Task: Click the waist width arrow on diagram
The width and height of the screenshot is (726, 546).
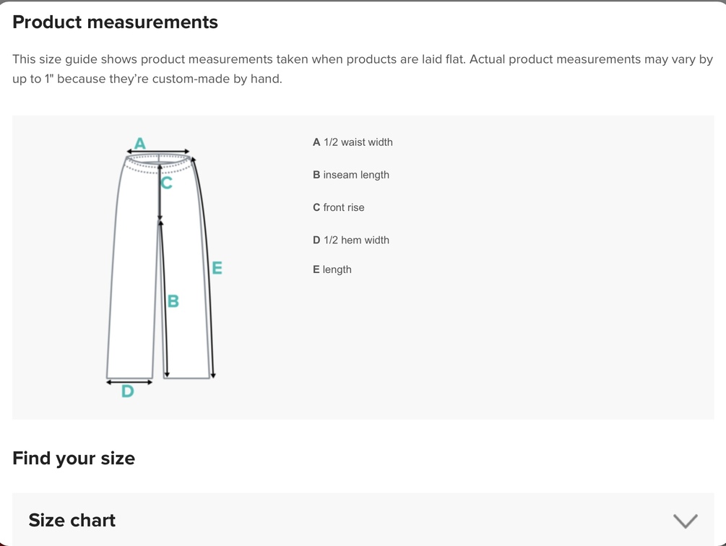Action: point(157,152)
